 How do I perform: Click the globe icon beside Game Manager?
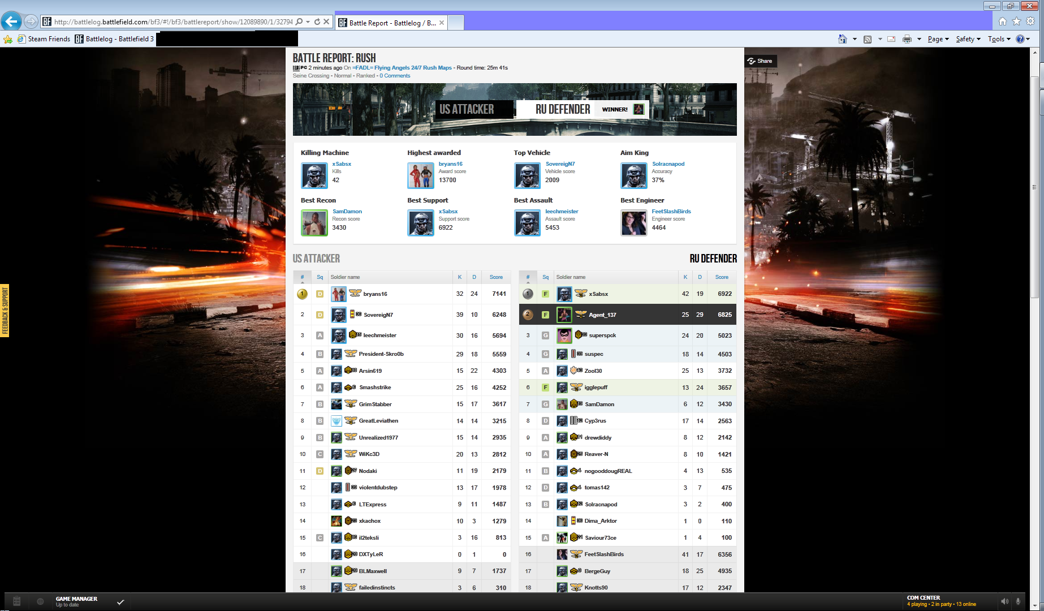click(x=40, y=601)
